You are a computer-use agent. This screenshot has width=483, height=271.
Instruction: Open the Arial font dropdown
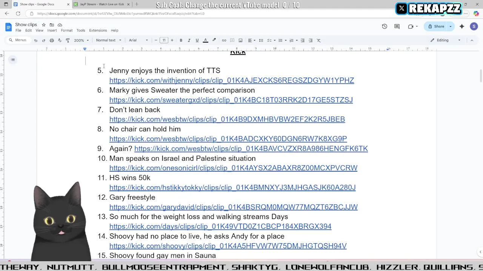click(x=138, y=40)
